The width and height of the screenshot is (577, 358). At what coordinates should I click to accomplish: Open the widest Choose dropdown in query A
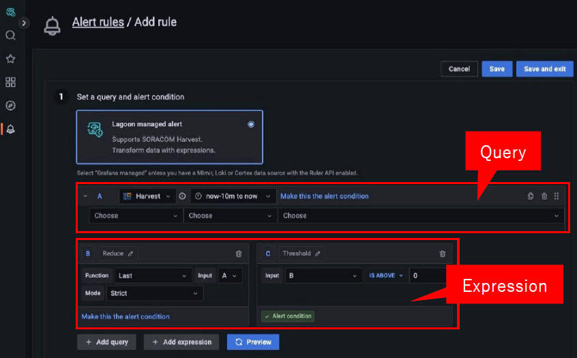(x=421, y=215)
